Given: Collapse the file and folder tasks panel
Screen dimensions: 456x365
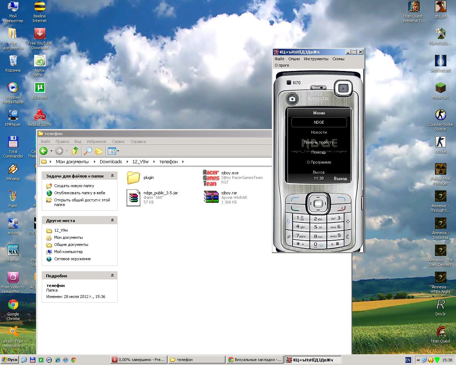Looking at the screenshot, I should (x=112, y=176).
